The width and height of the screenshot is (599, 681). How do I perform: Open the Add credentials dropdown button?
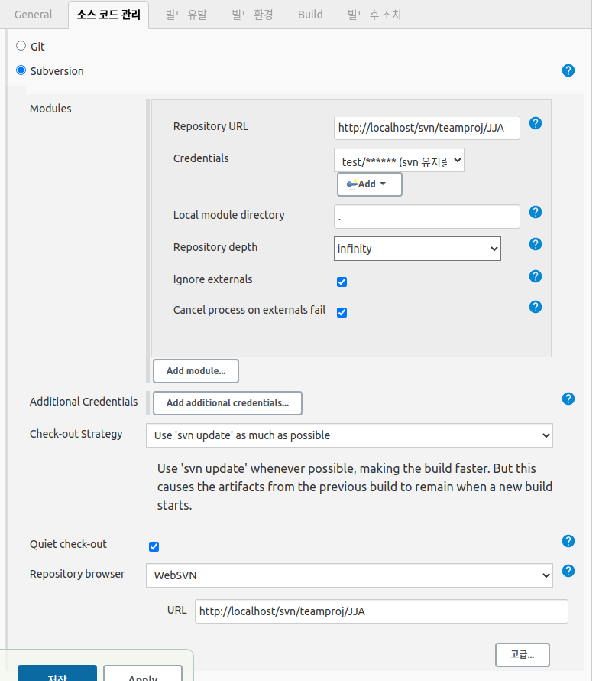(x=370, y=184)
